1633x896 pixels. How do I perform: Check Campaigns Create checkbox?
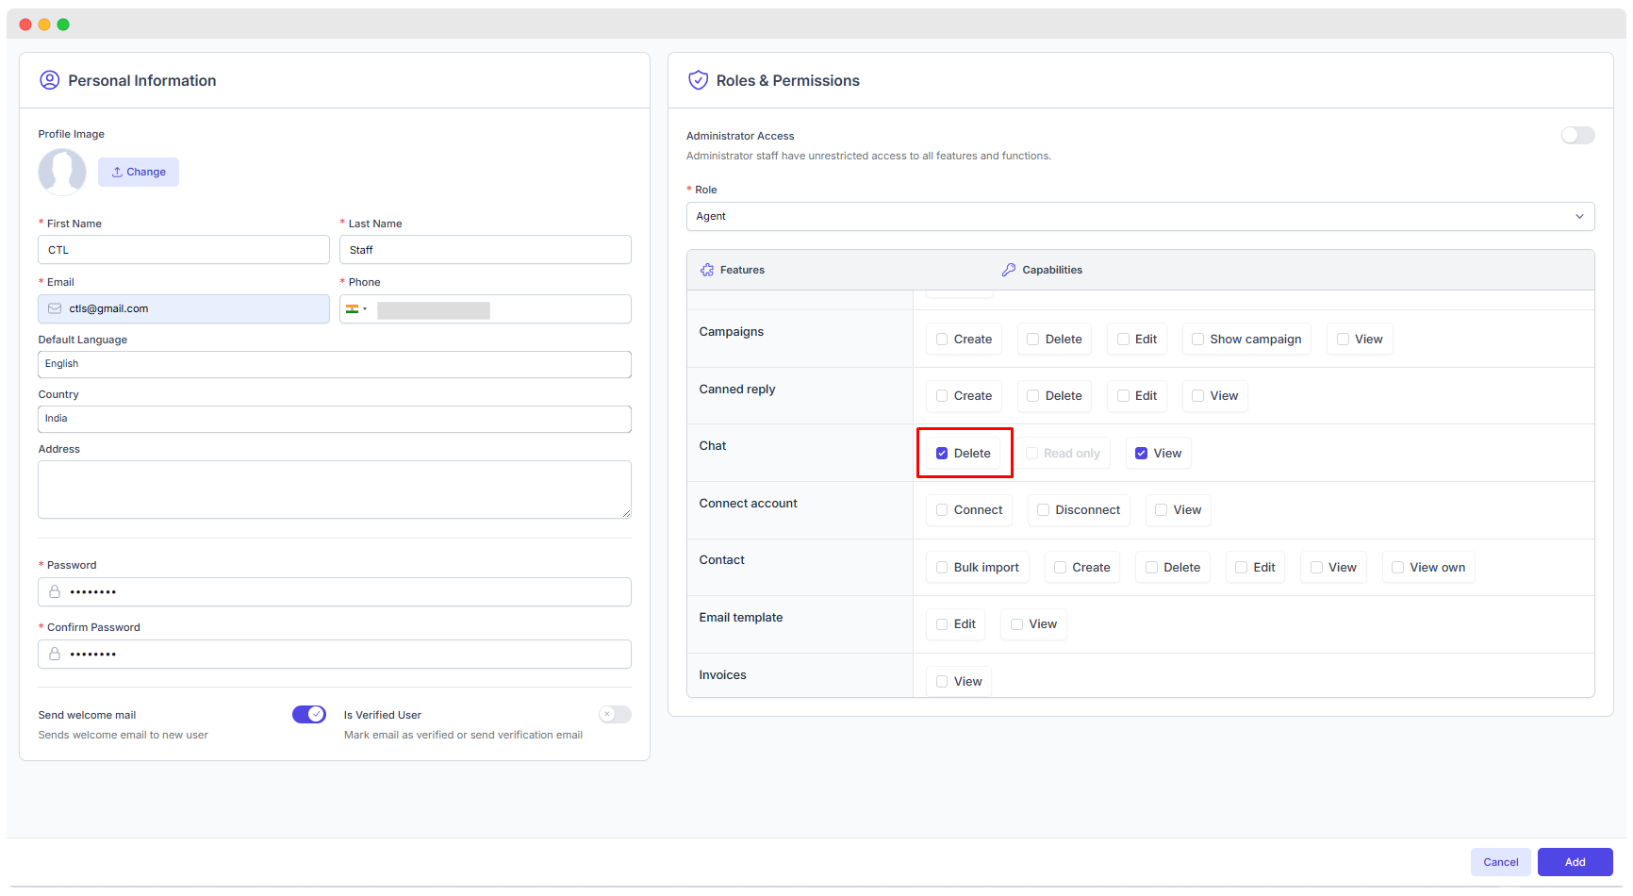(942, 340)
